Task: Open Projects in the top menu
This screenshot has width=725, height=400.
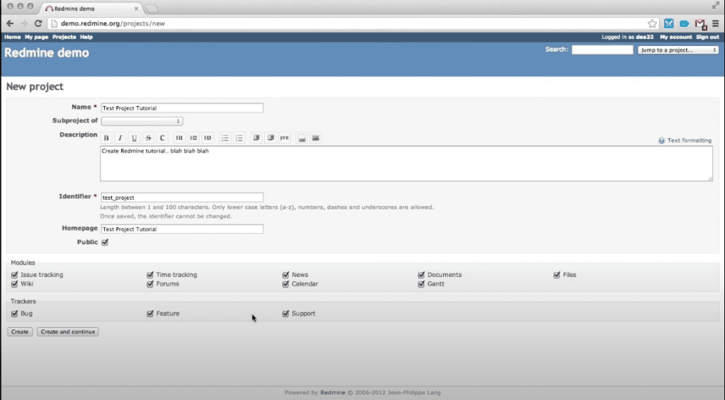Action: [64, 37]
